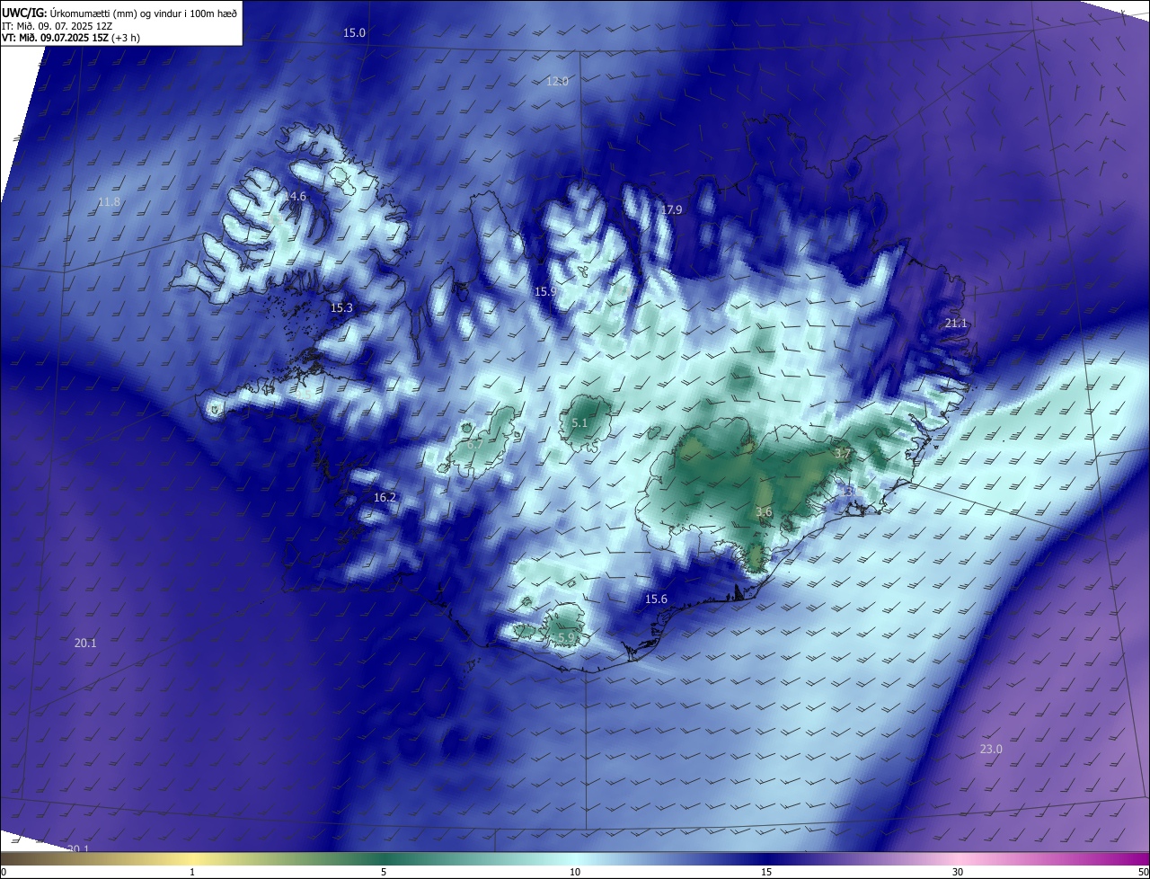Click the initial time line "IT: Mið. 09. 07. 2025 12Z"
The height and width of the screenshot is (879, 1150).
pyautogui.click(x=57, y=25)
